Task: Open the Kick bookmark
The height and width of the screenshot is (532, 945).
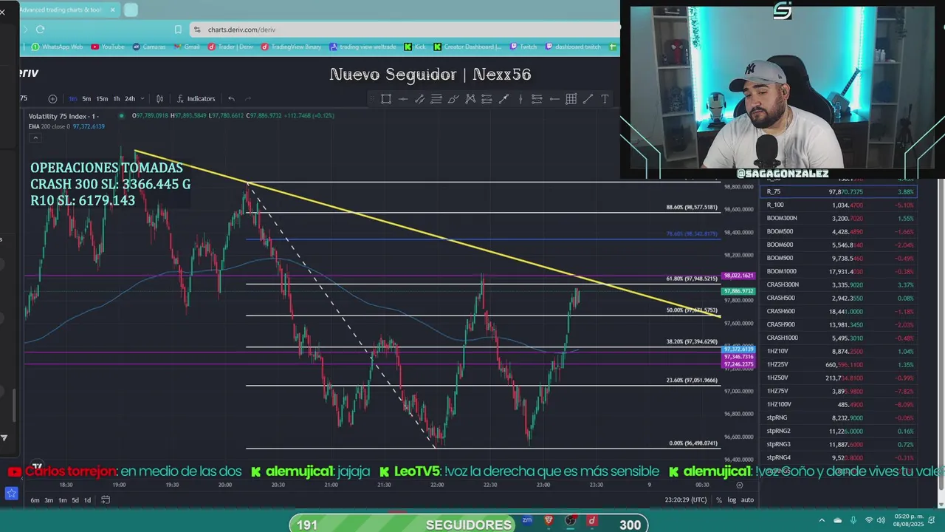Action: pos(415,47)
